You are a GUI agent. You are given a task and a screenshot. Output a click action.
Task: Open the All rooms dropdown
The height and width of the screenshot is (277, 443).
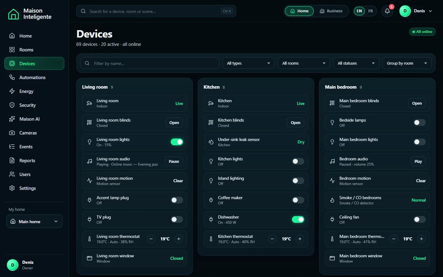304,63
